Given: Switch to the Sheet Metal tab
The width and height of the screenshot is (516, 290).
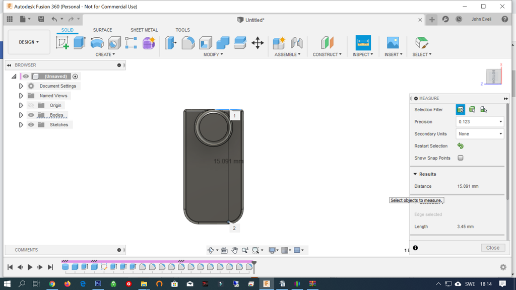Looking at the screenshot, I should (x=144, y=30).
